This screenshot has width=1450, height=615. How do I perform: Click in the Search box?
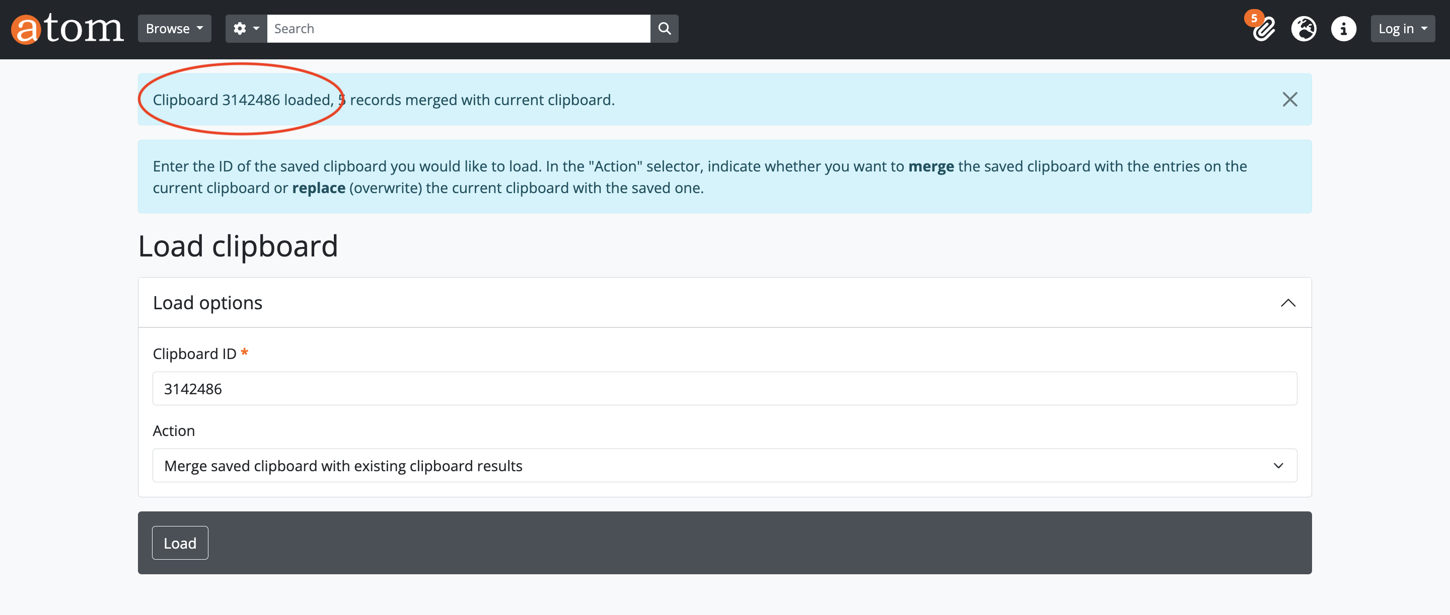pyautogui.click(x=458, y=29)
